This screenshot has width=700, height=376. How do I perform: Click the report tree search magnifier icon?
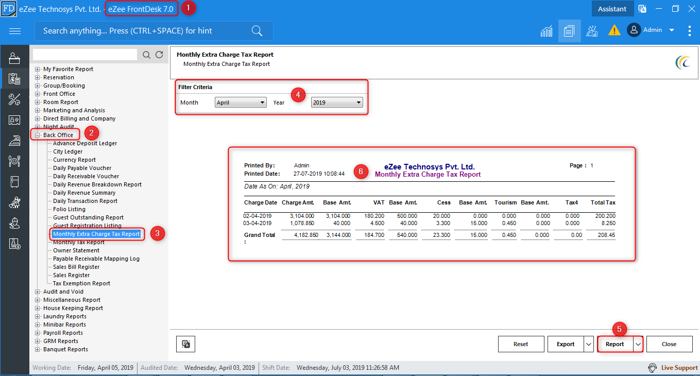[x=146, y=55]
